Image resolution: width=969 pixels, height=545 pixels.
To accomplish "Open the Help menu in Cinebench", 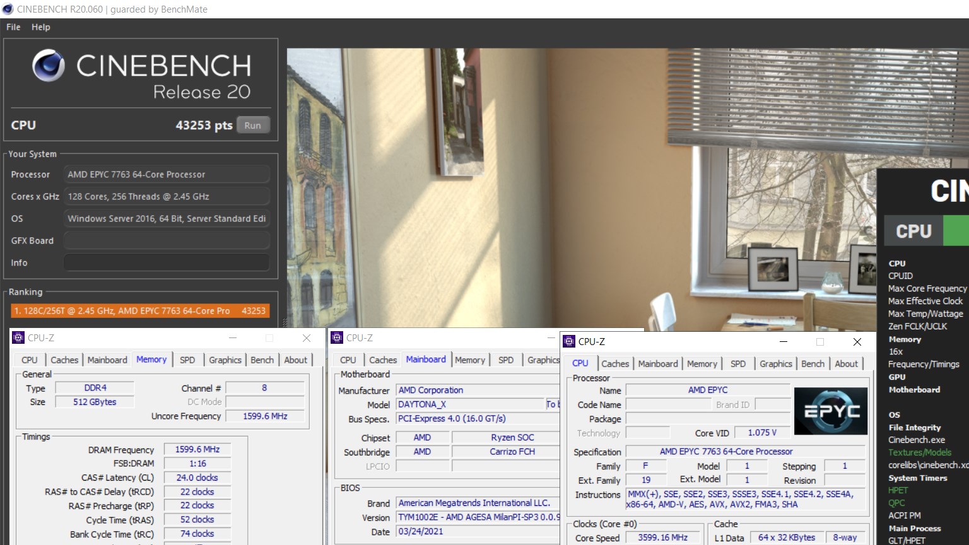I will (x=41, y=27).
